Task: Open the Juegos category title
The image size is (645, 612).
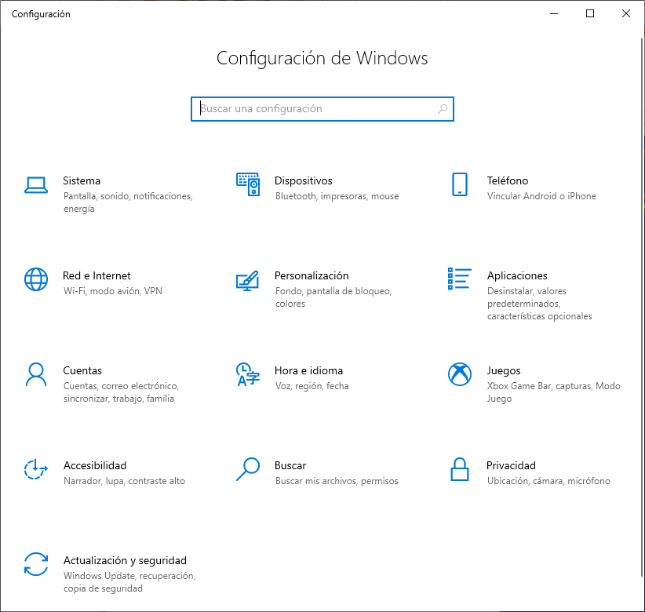Action: [504, 371]
